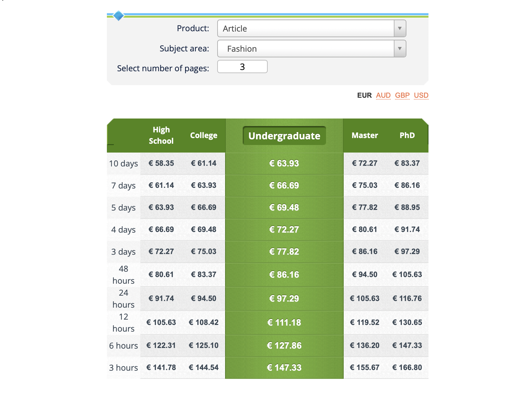The height and width of the screenshot is (394, 524).
Task: Click the Fashion subject area field
Action: coord(305,49)
